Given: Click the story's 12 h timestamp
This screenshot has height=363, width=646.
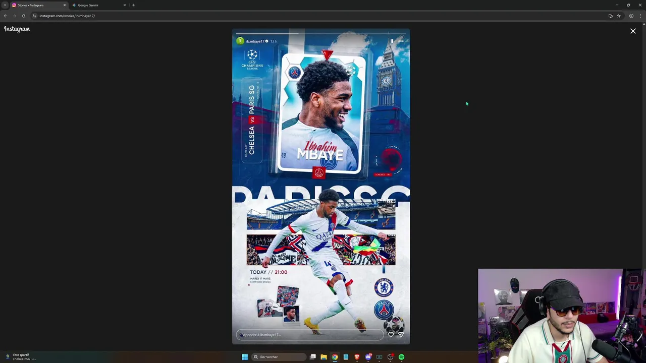Looking at the screenshot, I should [x=274, y=41].
